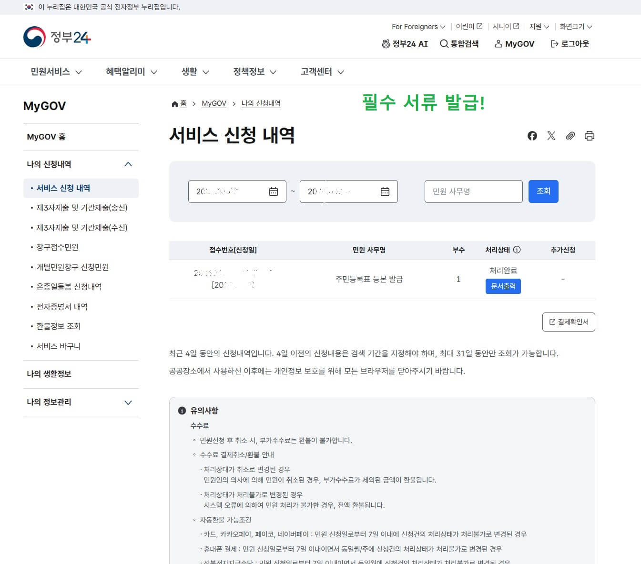Copy link with the paperclip icon

tap(570, 136)
